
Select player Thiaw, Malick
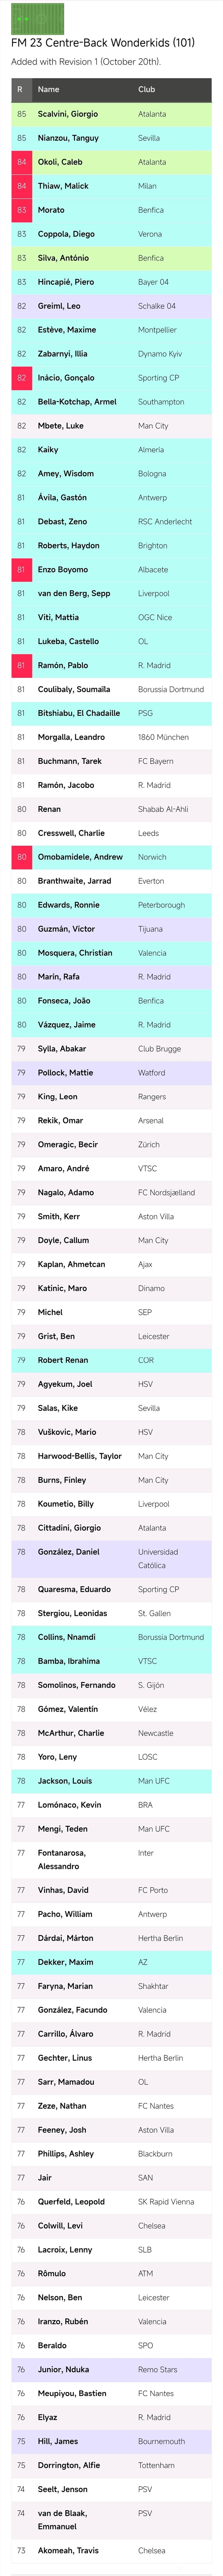(63, 186)
